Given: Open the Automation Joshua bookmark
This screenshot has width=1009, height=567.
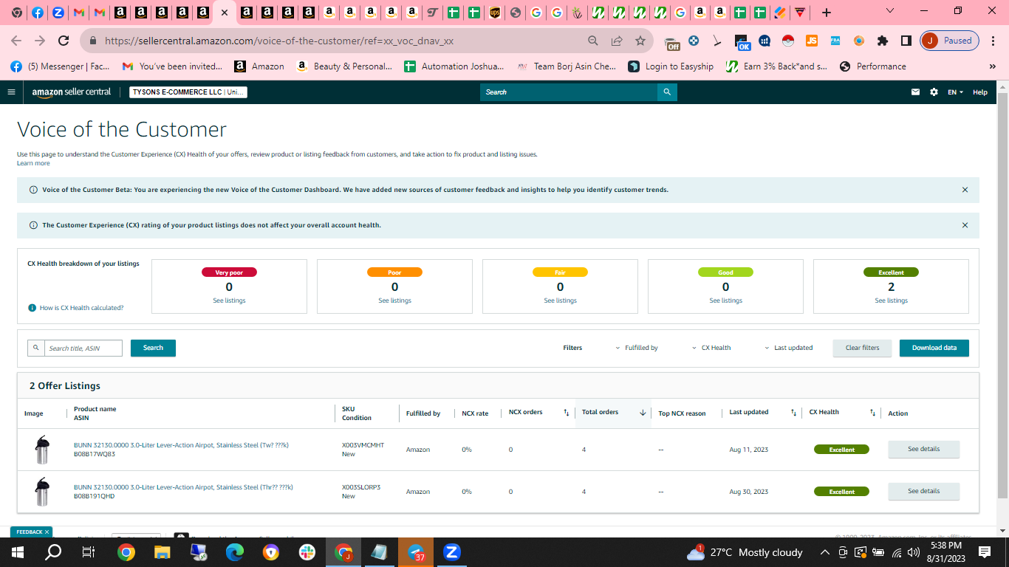Looking at the screenshot, I should click(454, 66).
